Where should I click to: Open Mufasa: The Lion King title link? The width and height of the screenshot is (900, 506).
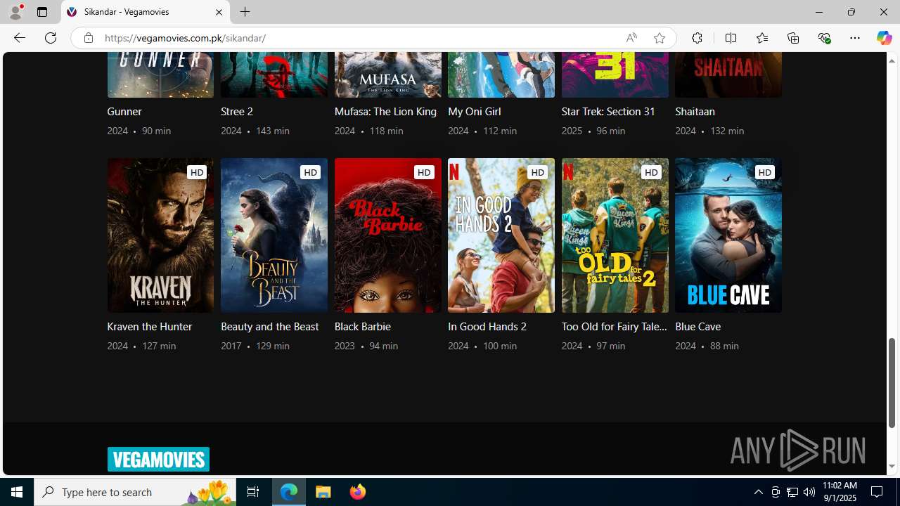[385, 112]
